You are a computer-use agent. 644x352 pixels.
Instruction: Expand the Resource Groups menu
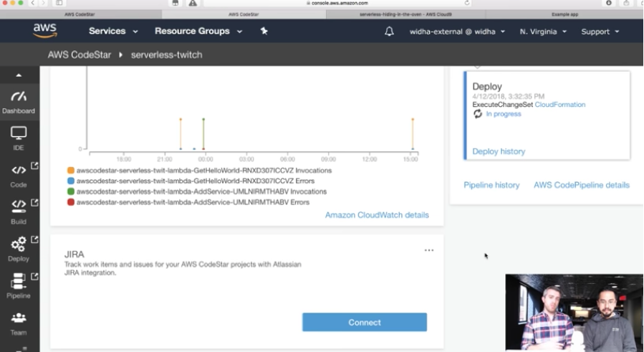pyautogui.click(x=198, y=32)
